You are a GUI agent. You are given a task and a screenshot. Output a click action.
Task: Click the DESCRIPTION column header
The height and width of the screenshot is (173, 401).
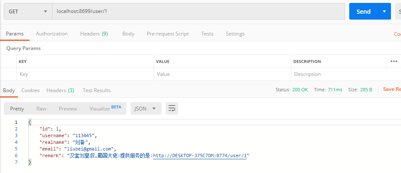coord(307,62)
